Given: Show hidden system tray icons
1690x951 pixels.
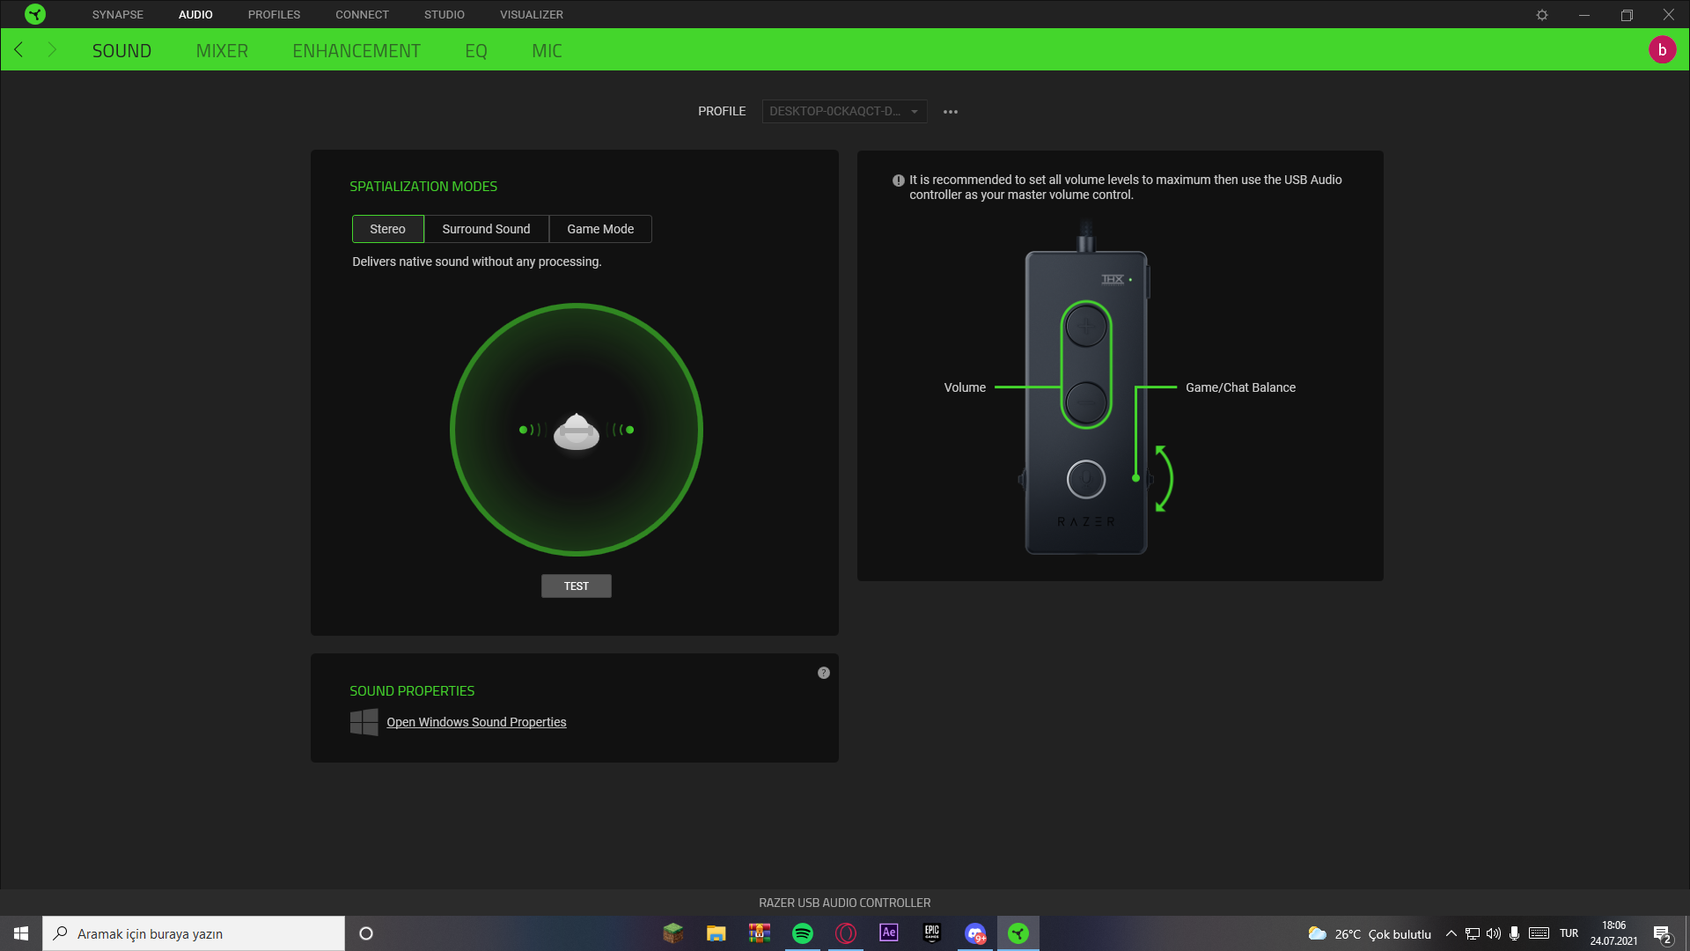Looking at the screenshot, I should (x=1451, y=933).
